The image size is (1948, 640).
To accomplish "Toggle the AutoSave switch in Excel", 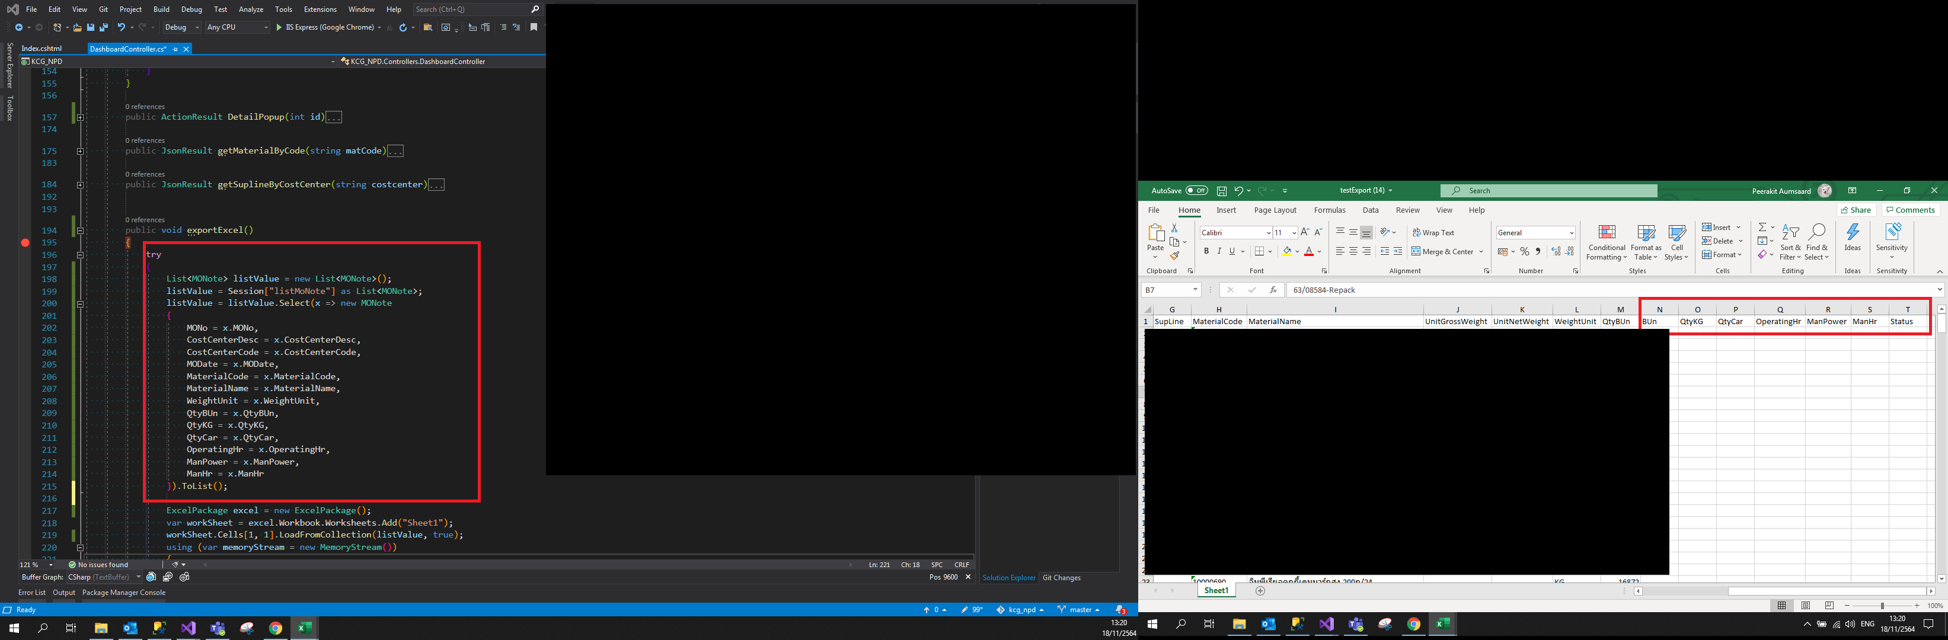I will 1196,190.
